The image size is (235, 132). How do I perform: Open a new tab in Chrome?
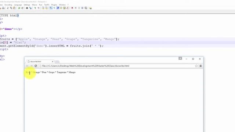[57, 62]
